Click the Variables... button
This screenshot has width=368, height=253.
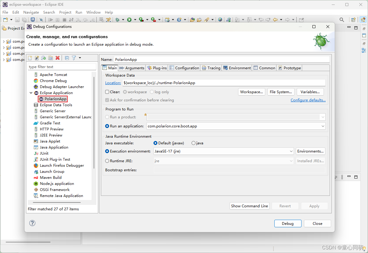coord(310,92)
